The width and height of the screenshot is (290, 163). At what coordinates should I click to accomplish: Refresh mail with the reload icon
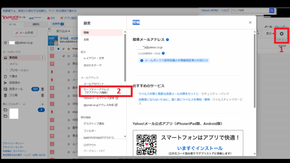5,43
